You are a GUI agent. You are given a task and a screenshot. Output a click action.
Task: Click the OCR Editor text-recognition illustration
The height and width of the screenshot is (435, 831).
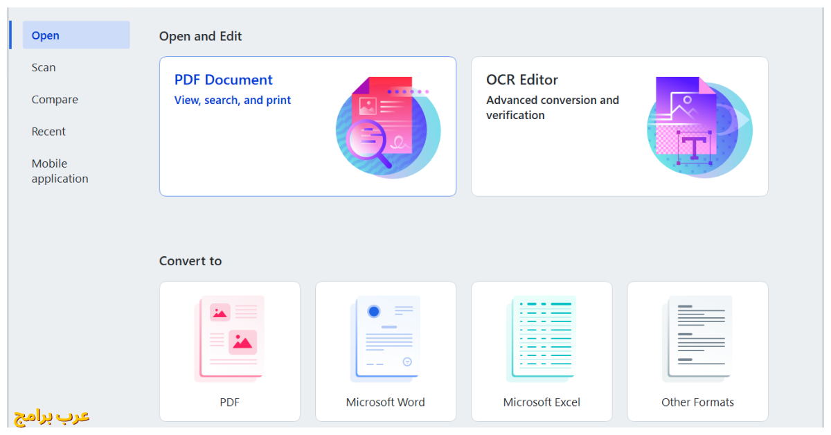coord(699,126)
